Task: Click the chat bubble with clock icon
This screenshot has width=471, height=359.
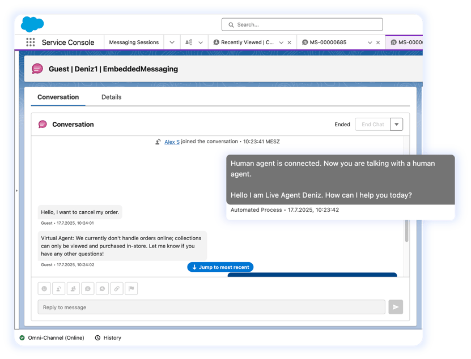Action: point(102,289)
